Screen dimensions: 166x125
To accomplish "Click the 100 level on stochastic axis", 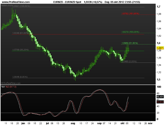I will [159, 87].
